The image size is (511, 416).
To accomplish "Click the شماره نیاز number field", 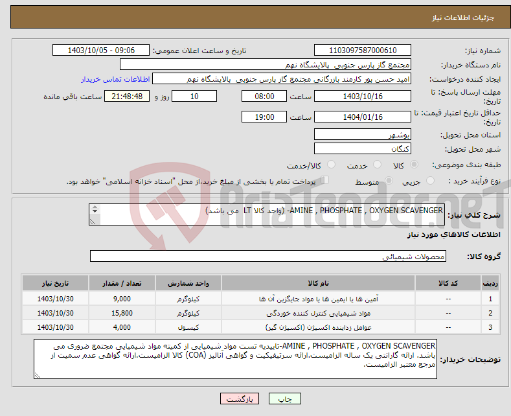I will click(x=362, y=51).
